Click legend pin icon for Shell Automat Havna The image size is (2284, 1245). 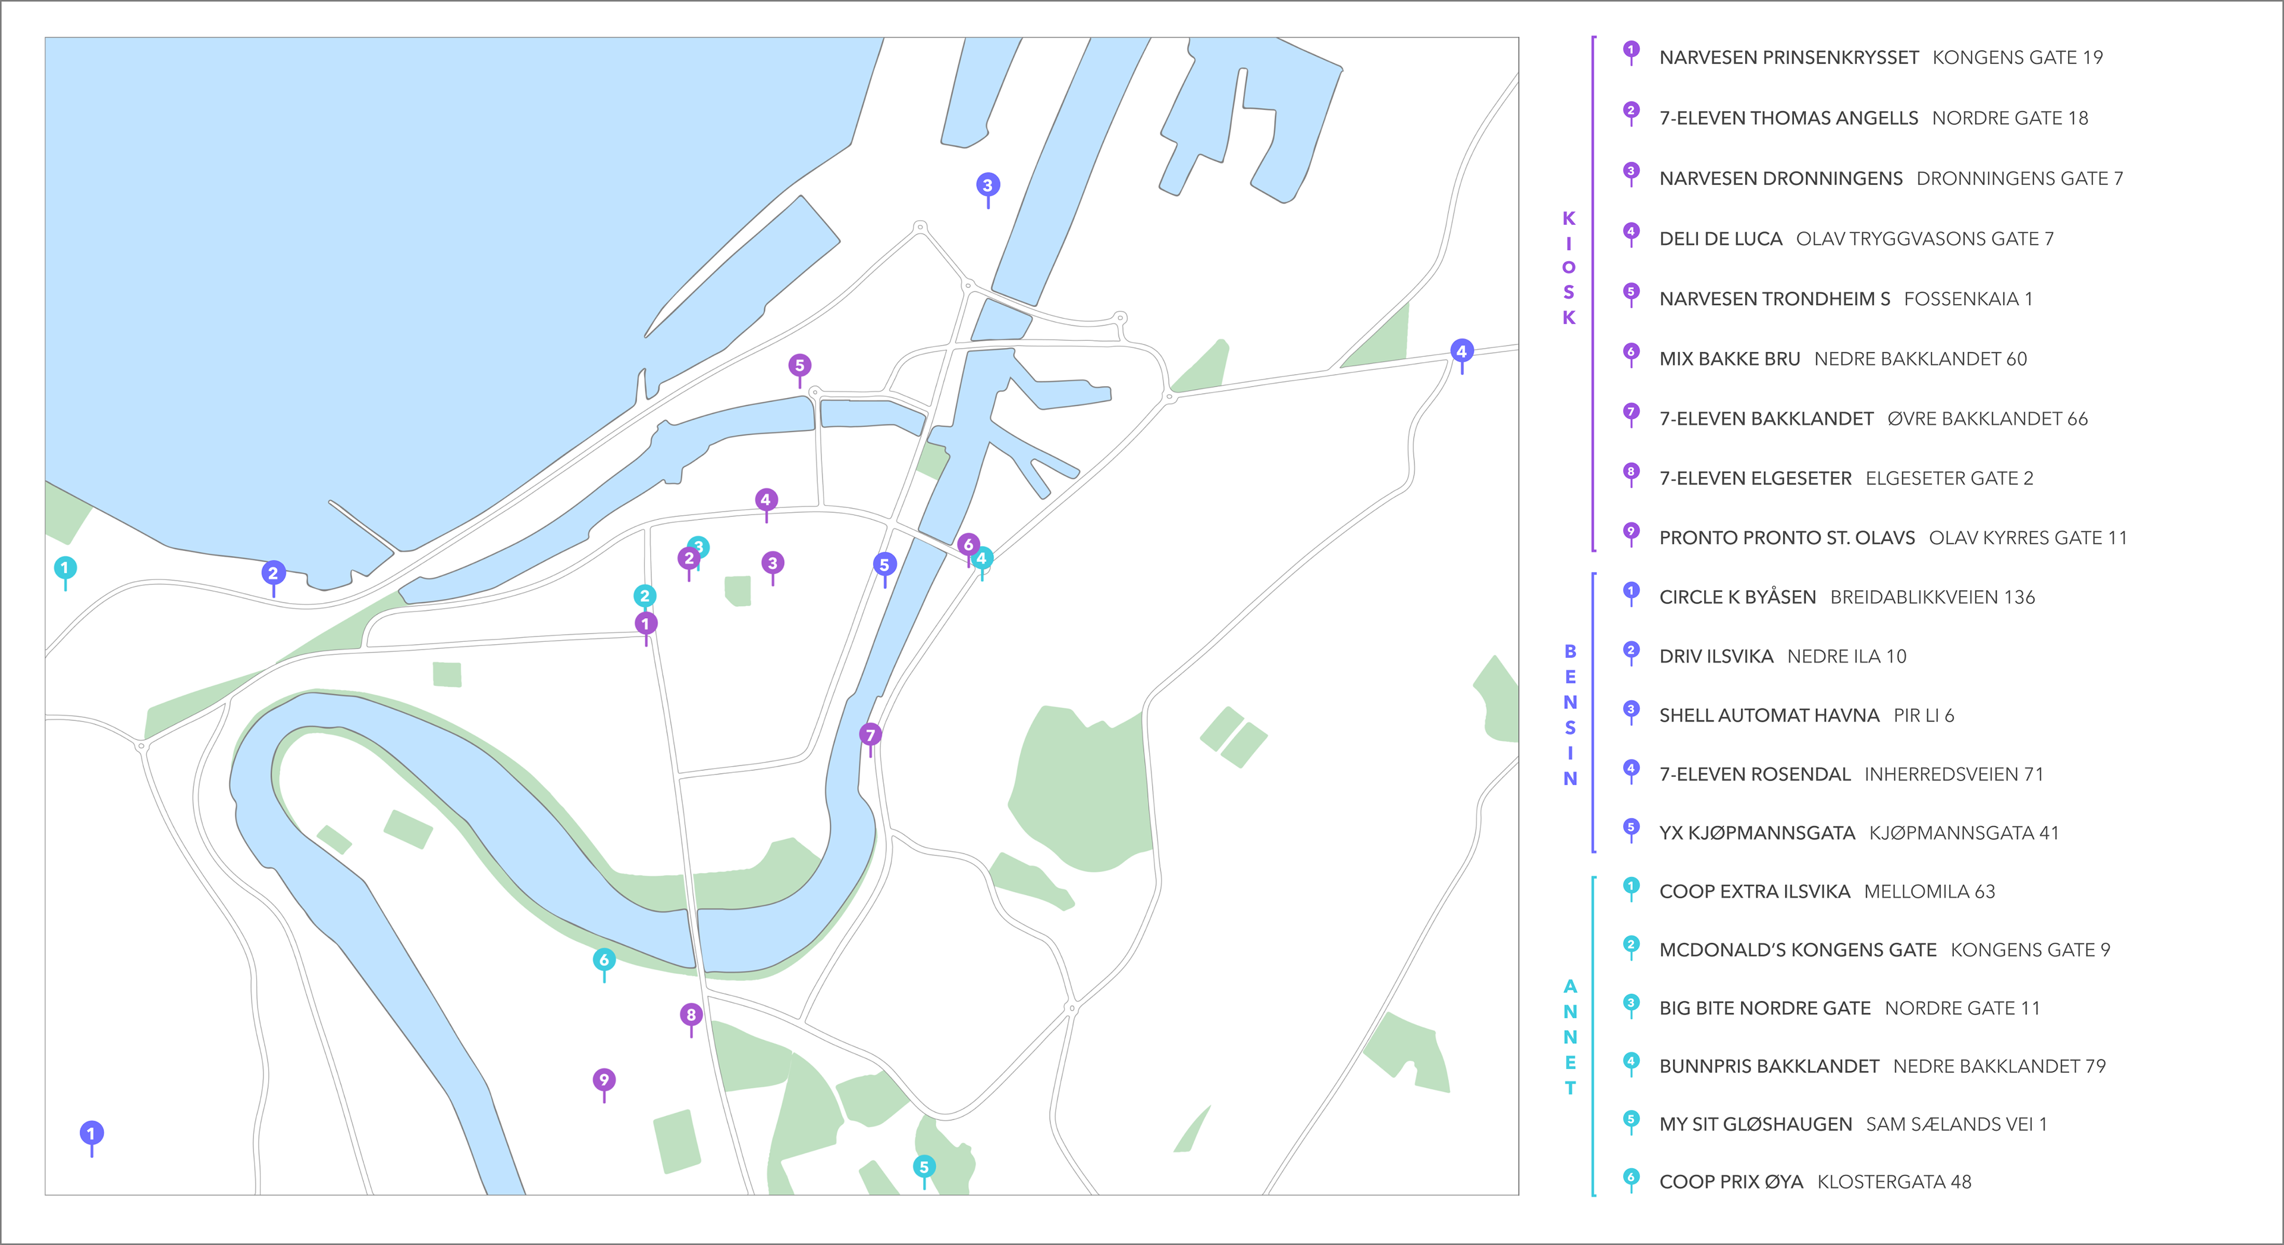coord(1630,712)
